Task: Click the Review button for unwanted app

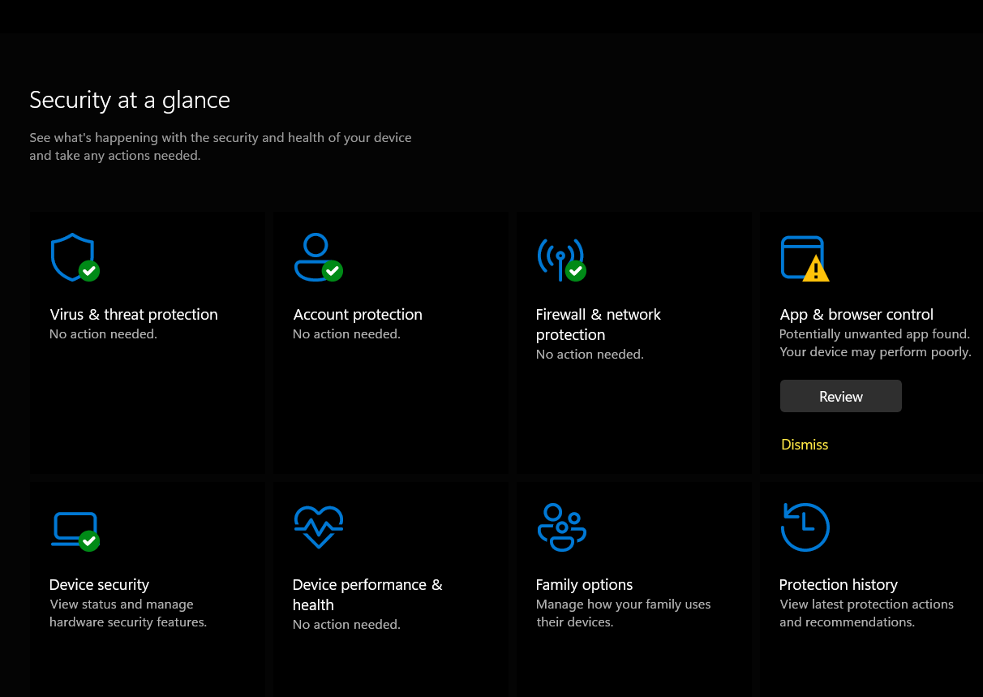Action: click(x=840, y=396)
